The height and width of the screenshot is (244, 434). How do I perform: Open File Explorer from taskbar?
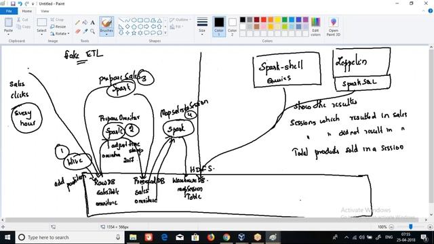[133, 237]
